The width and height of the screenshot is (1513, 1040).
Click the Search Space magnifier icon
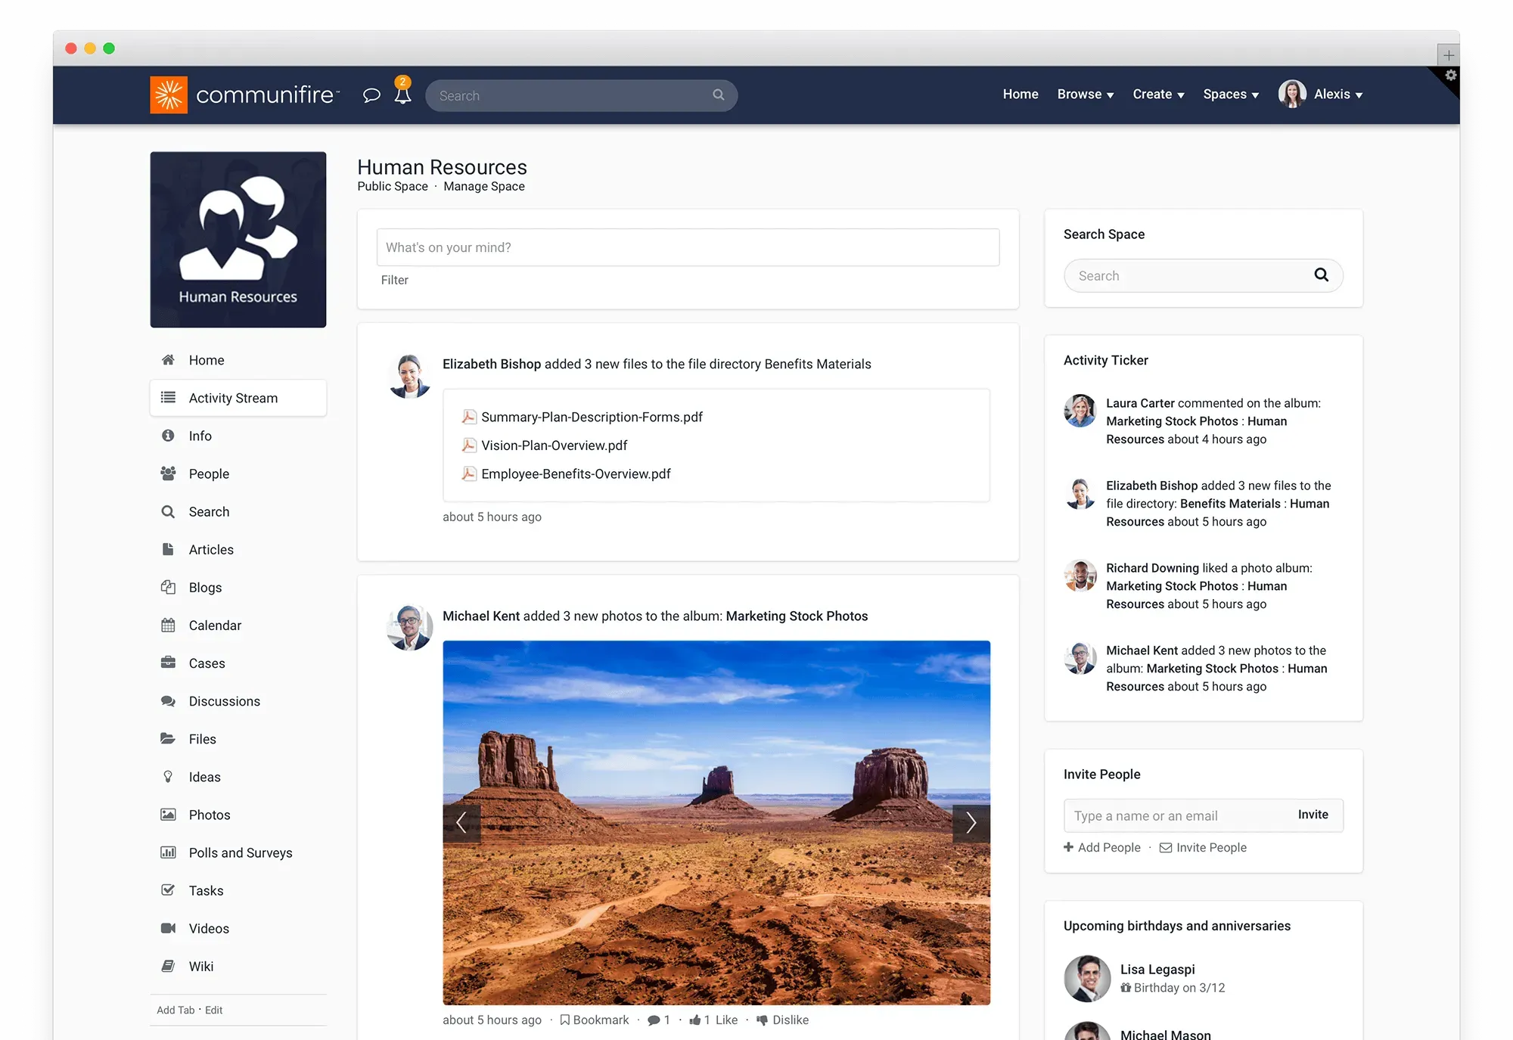point(1322,275)
